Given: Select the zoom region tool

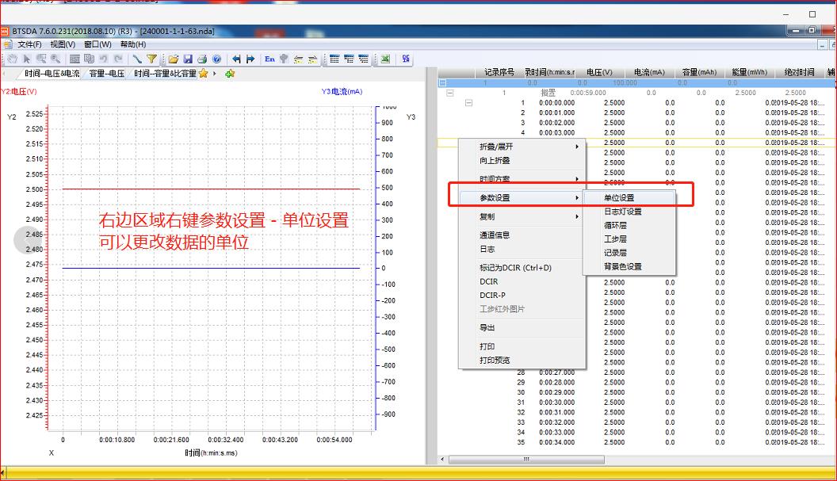Looking at the screenshot, I should [41, 59].
